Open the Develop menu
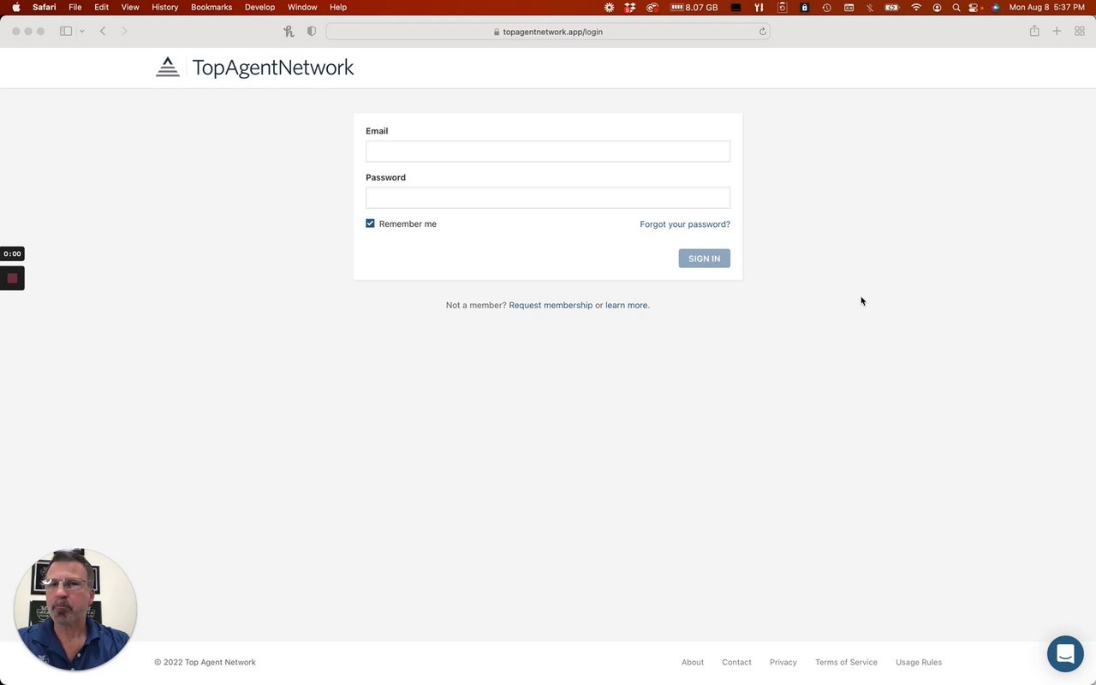Screen dimensions: 1096x685 point(260,7)
